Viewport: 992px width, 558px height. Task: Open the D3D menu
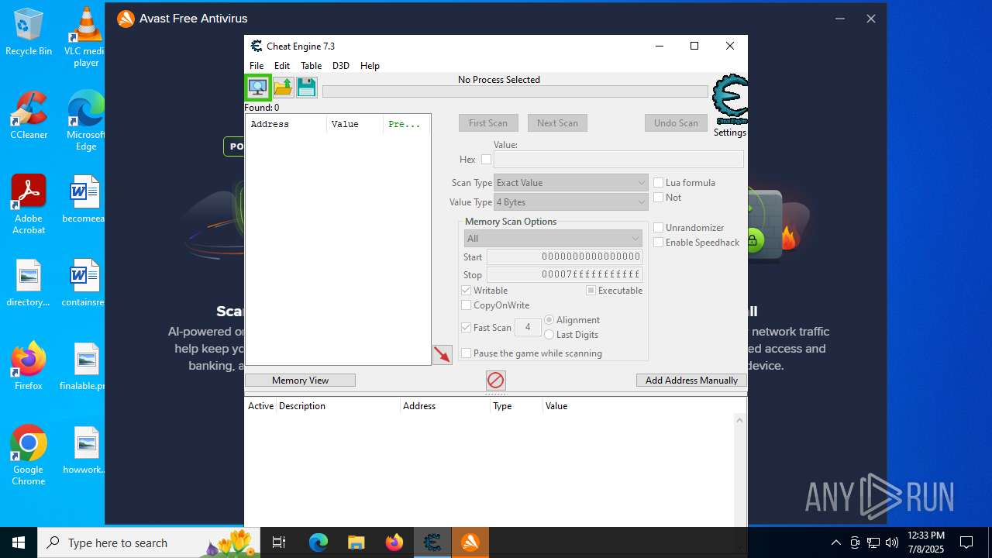point(341,66)
